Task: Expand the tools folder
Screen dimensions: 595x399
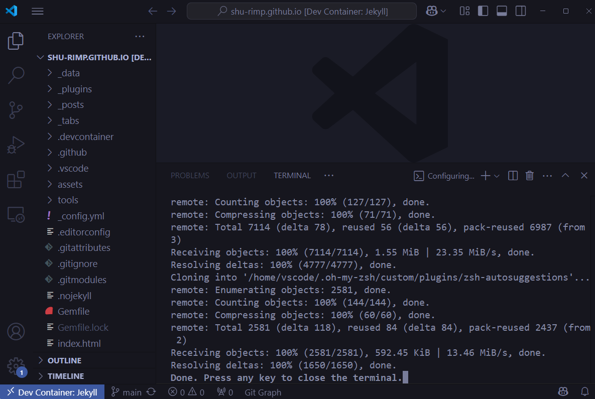Action: (x=95, y=200)
